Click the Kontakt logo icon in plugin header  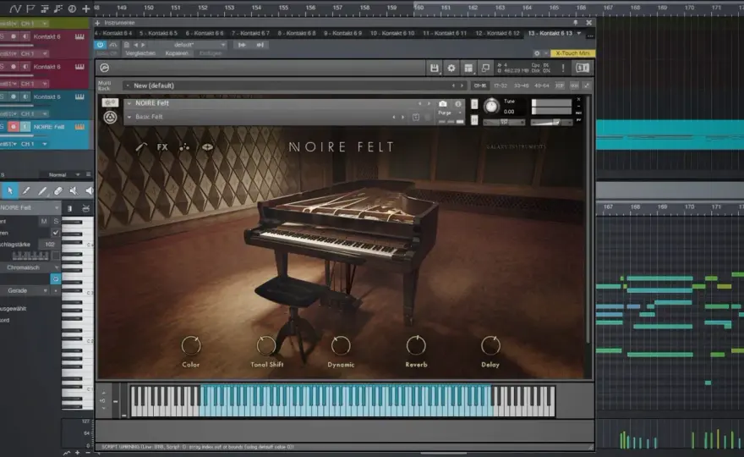point(104,68)
